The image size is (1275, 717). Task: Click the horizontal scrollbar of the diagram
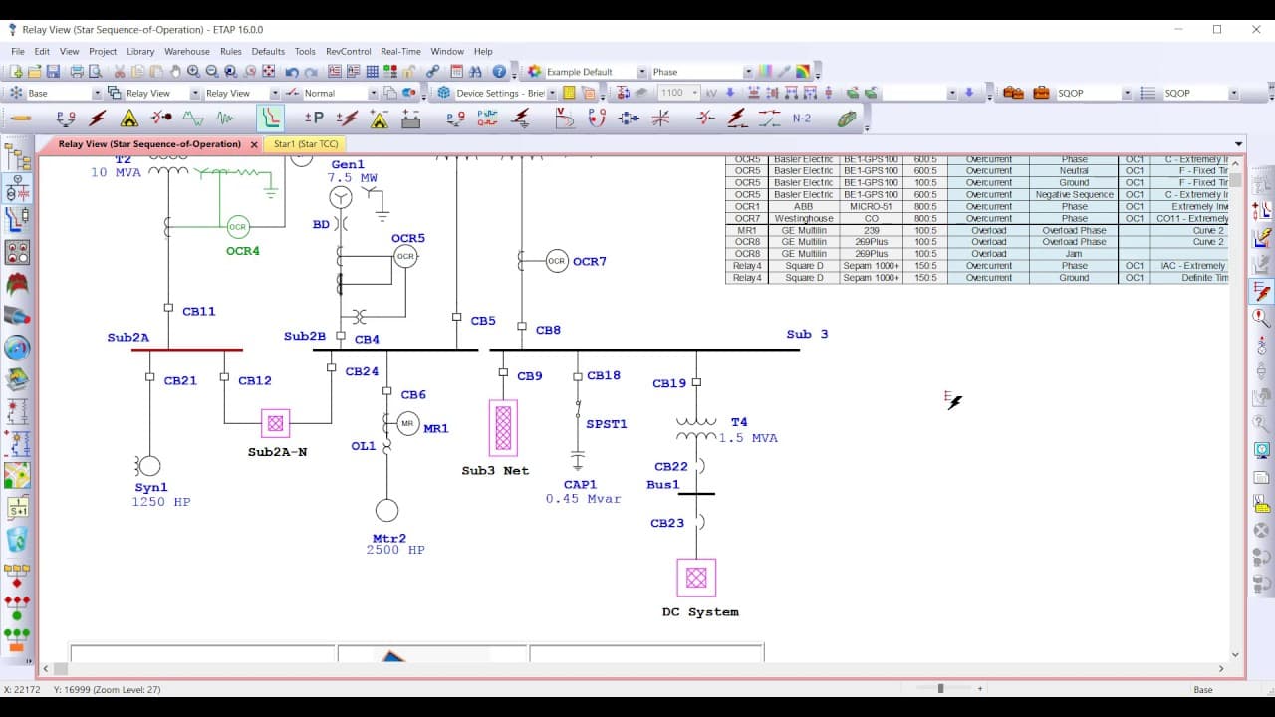(634, 668)
